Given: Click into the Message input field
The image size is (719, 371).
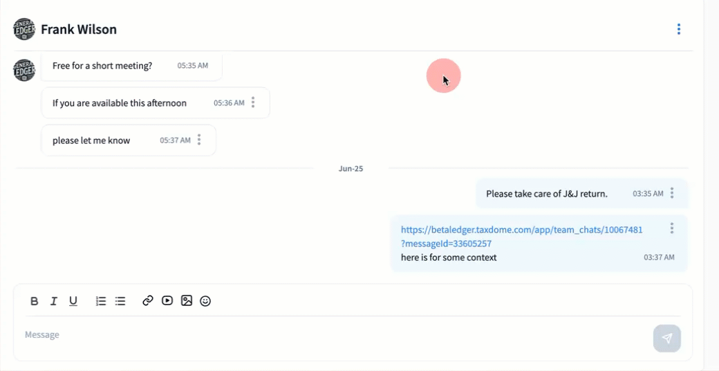Looking at the screenshot, I should click(332, 335).
